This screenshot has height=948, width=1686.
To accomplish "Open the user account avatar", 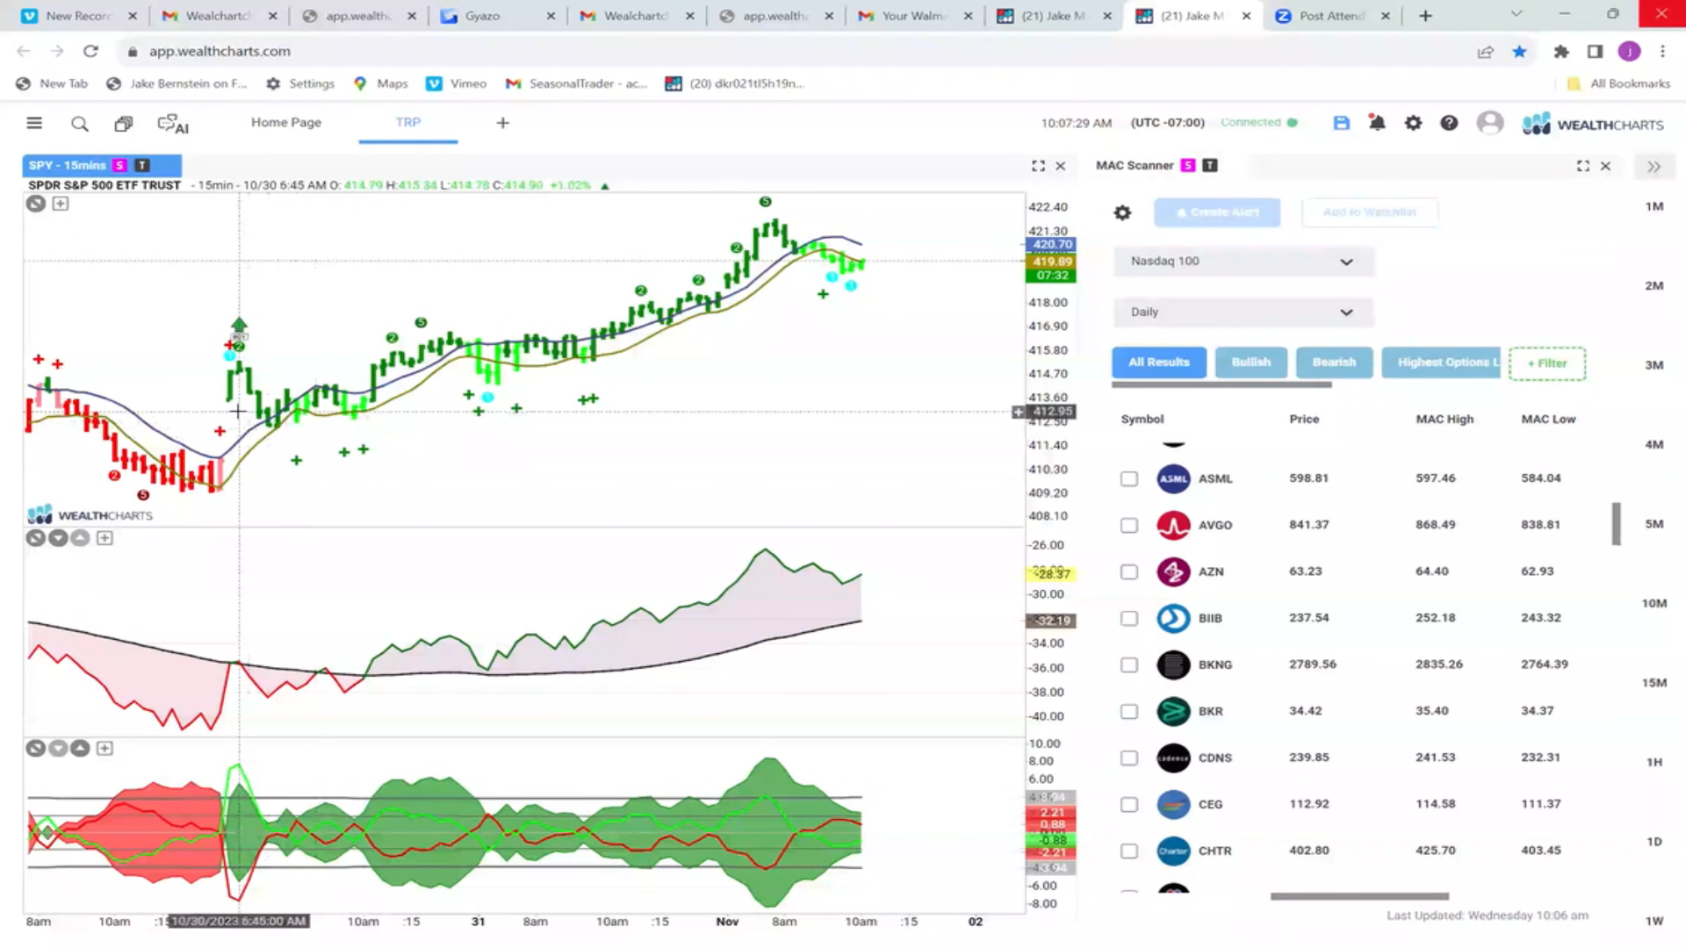I will (1490, 123).
